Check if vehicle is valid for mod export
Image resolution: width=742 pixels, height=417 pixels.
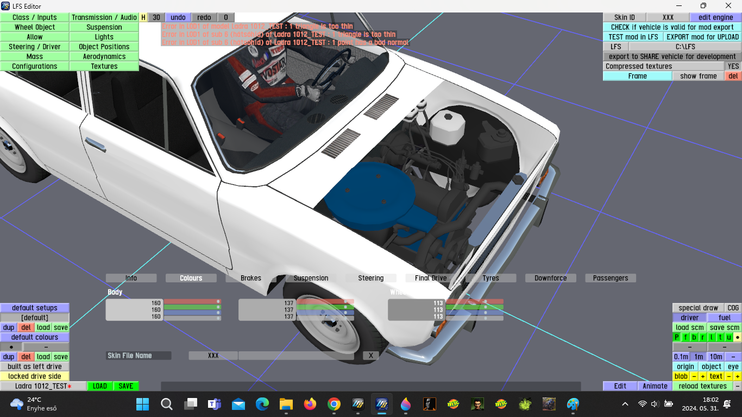tap(672, 27)
